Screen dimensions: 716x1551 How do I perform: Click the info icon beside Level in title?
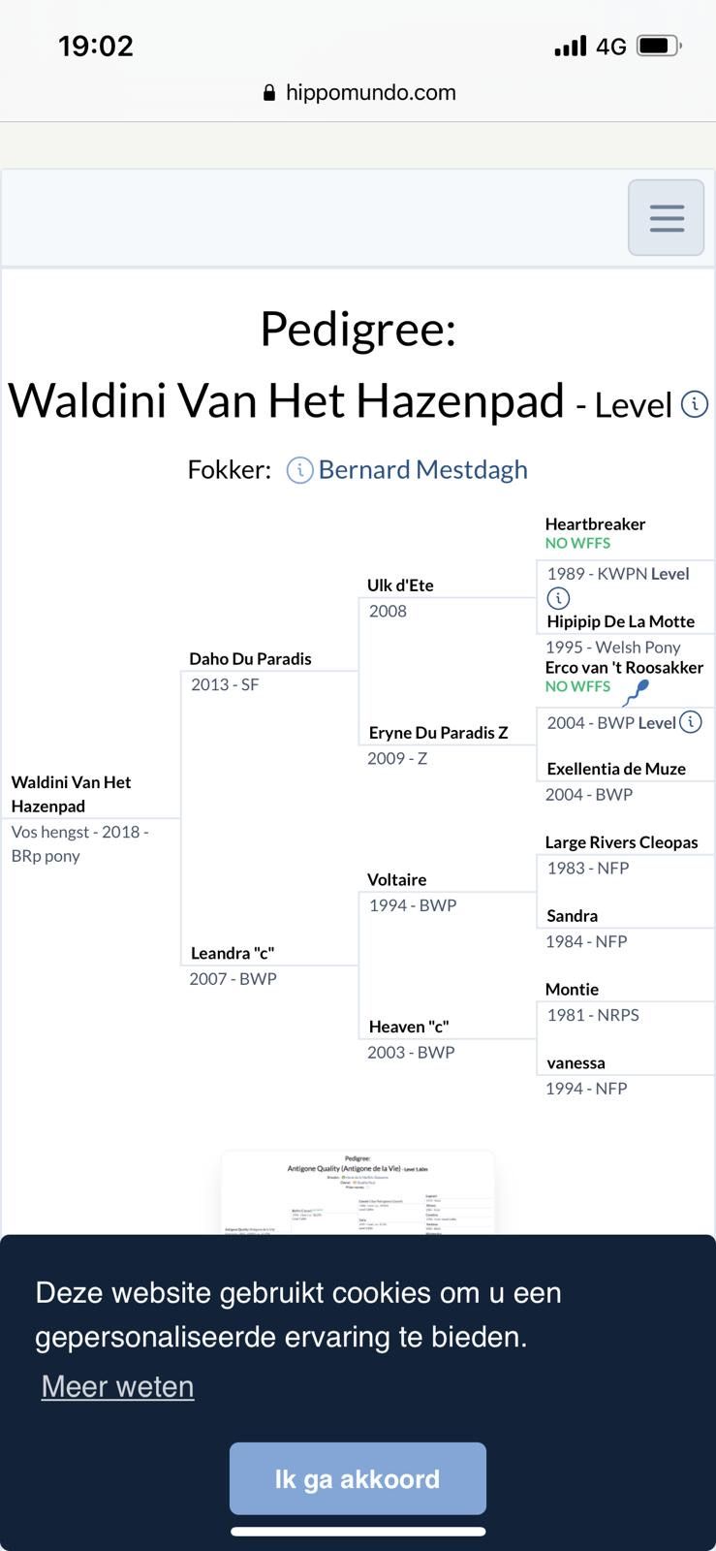695,404
